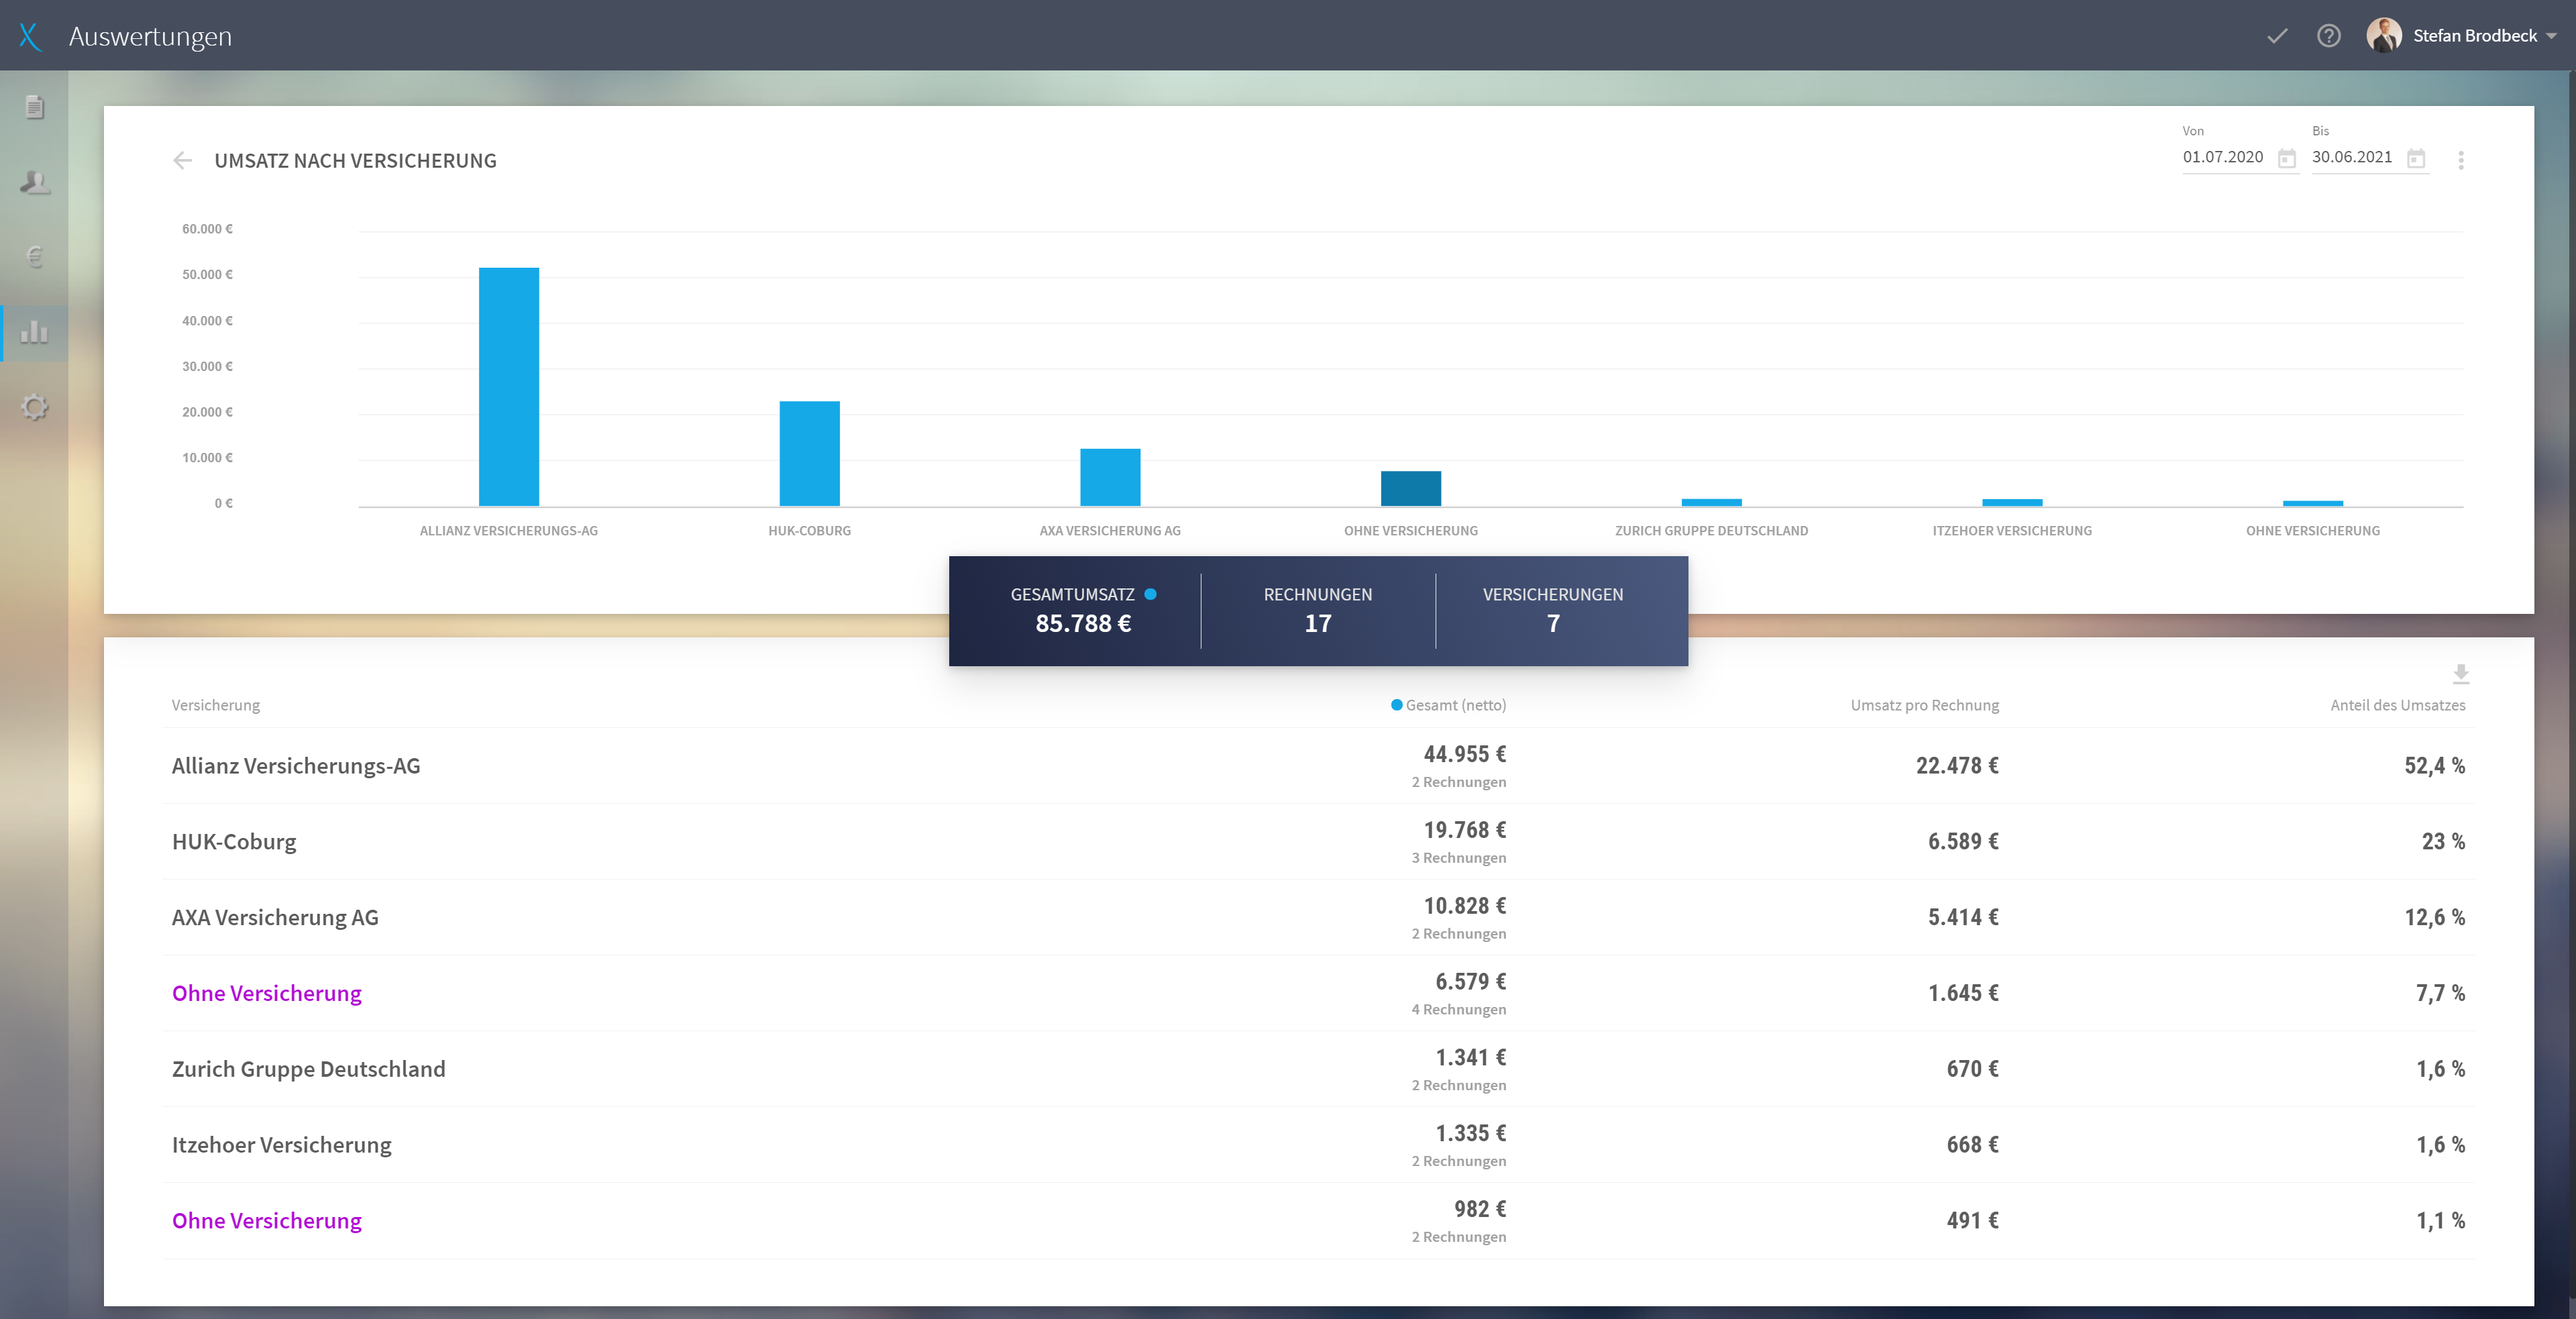Image resolution: width=2576 pixels, height=1319 pixels.
Task: Open calendar picker for Bis date
Action: coord(2416,158)
